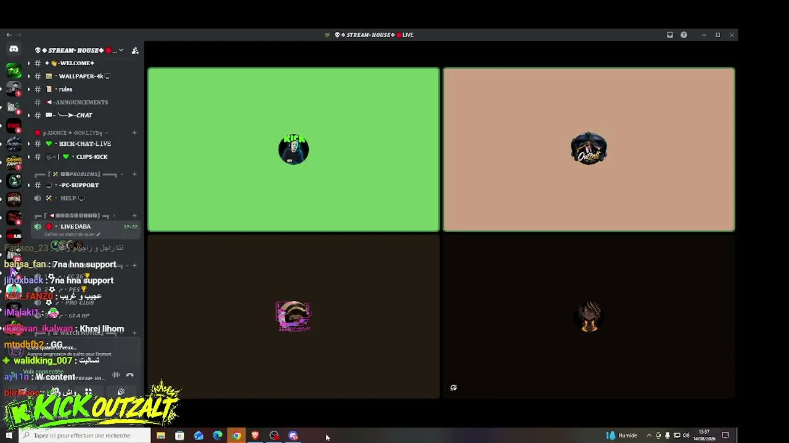
Task: Switch to the DREBA server icon
Action: click(x=14, y=199)
